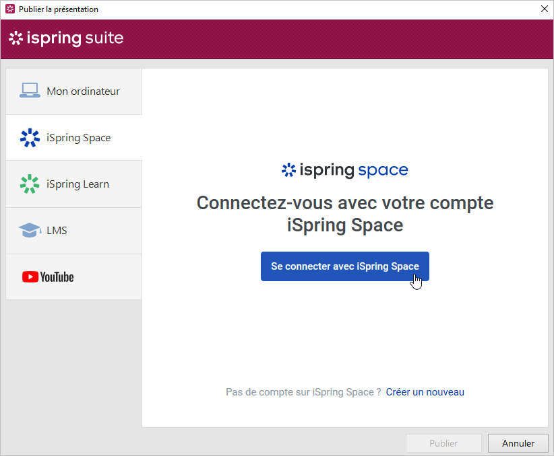Click the ispring space logo above the heading
Viewport: 554px width, 456px height.
pyautogui.click(x=344, y=170)
